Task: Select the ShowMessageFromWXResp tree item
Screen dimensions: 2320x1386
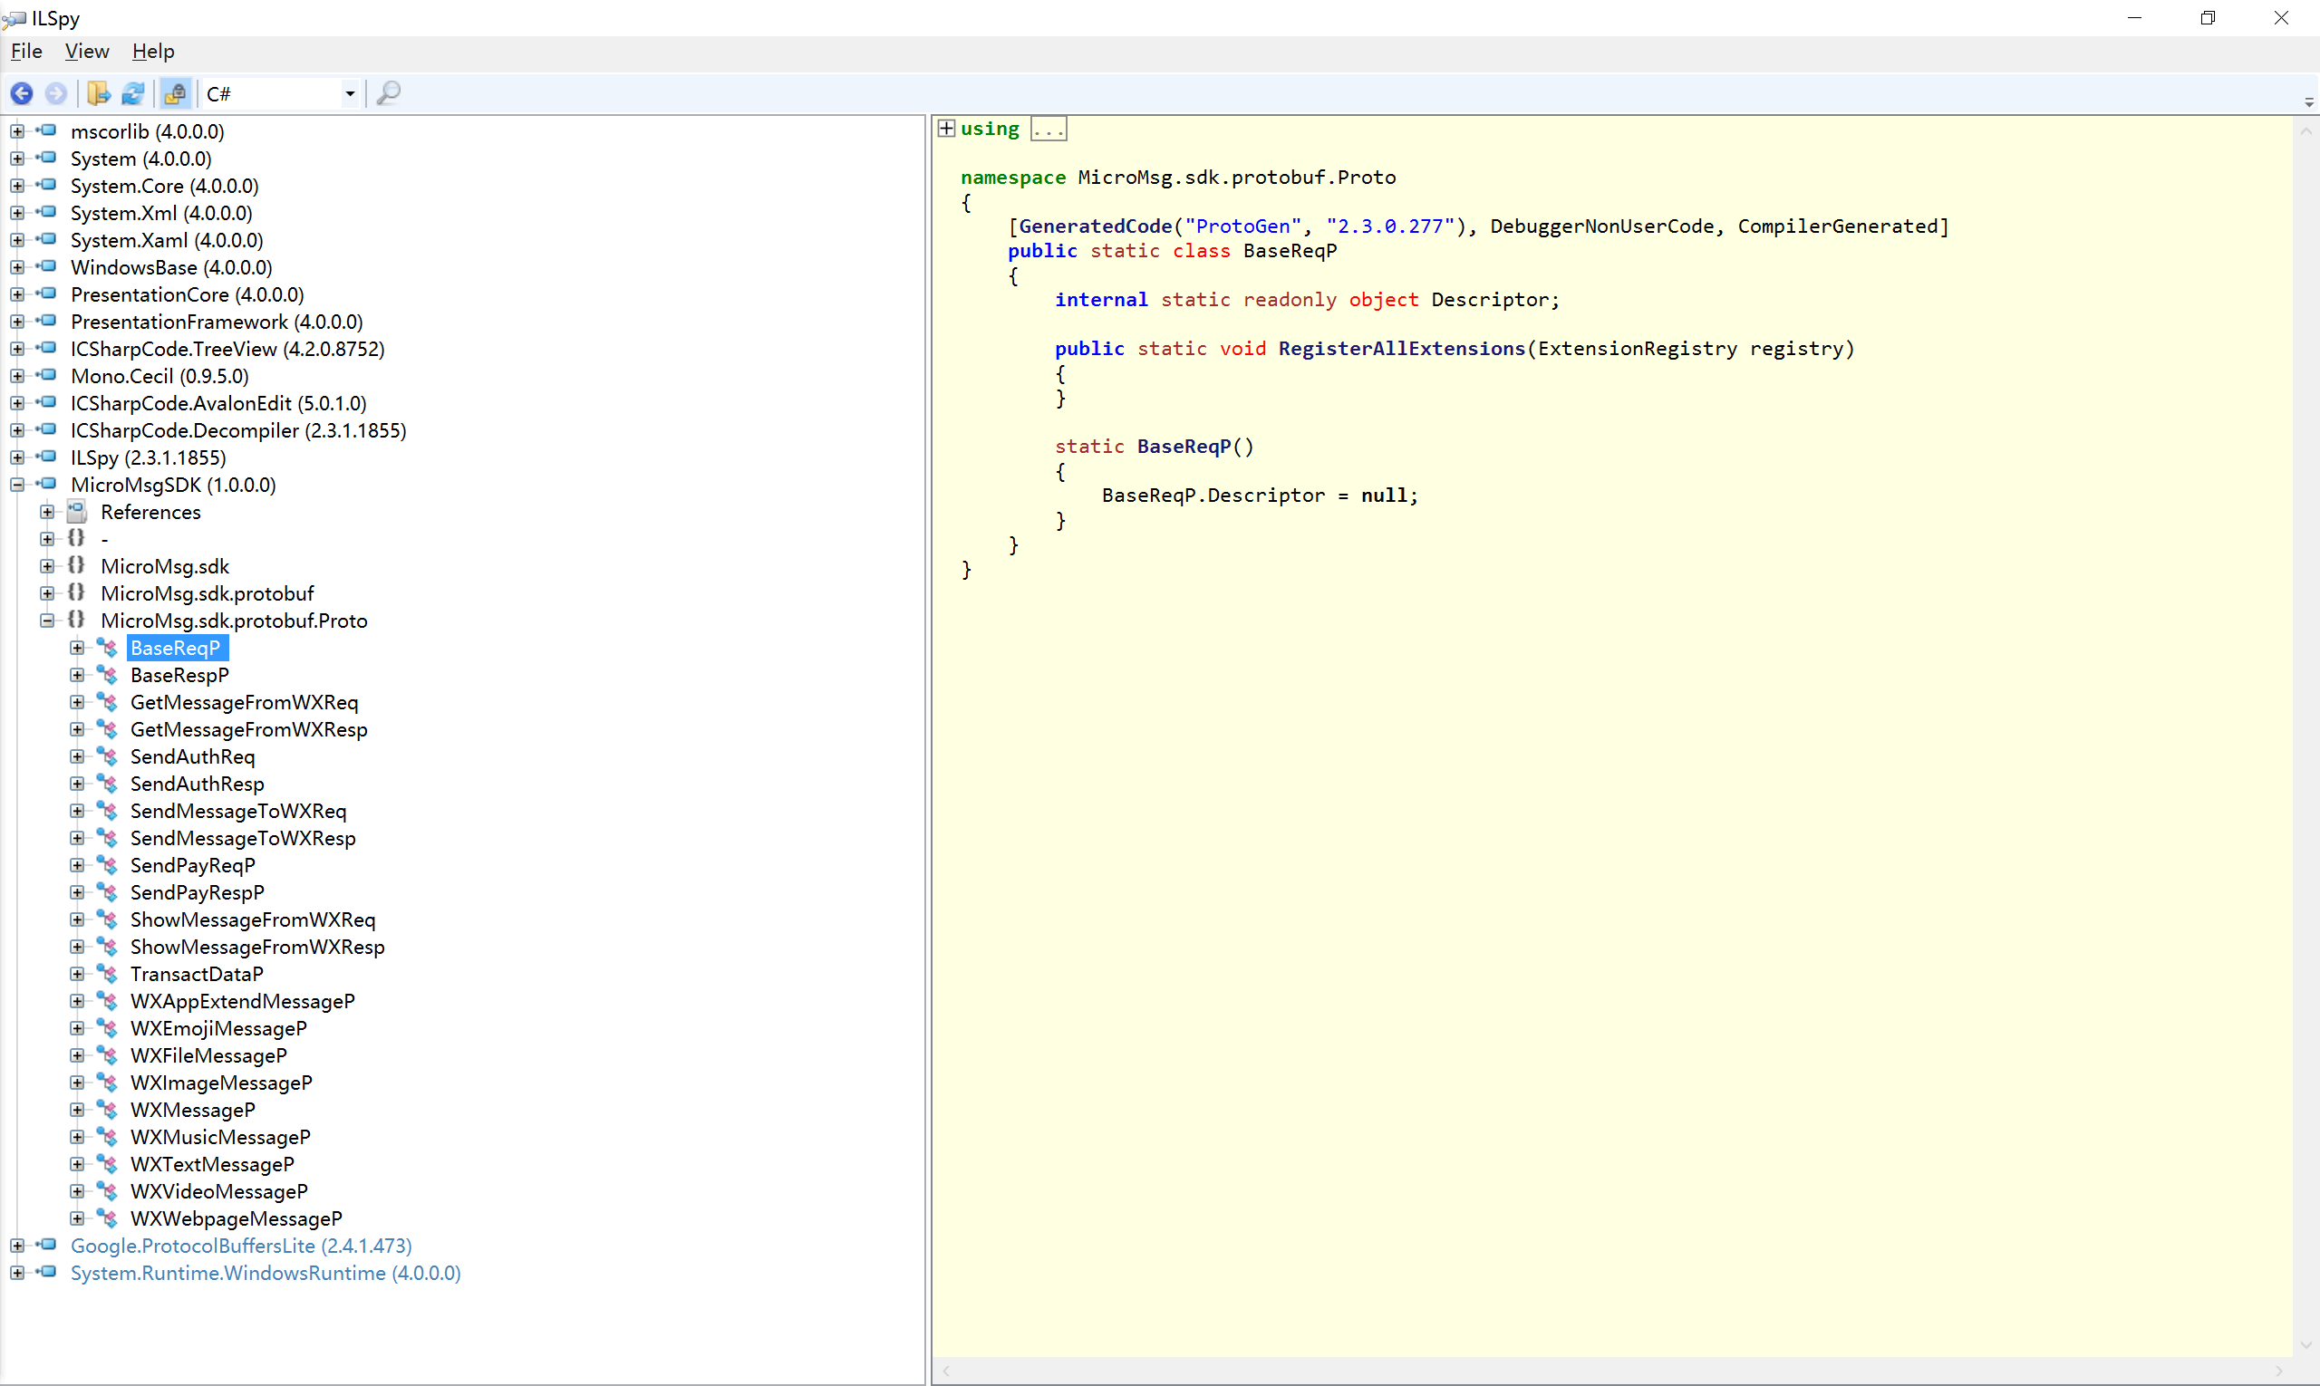Action: pos(257,947)
